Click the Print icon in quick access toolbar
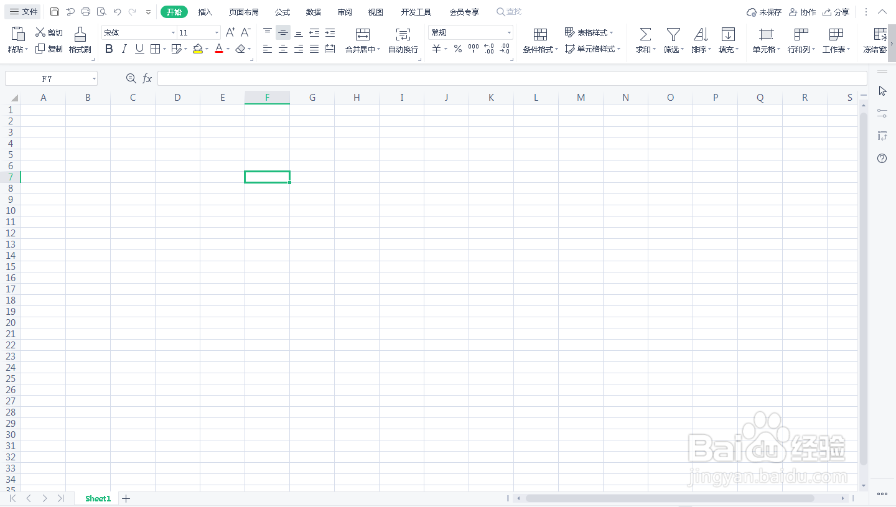The height and width of the screenshot is (507, 896). 86,12
